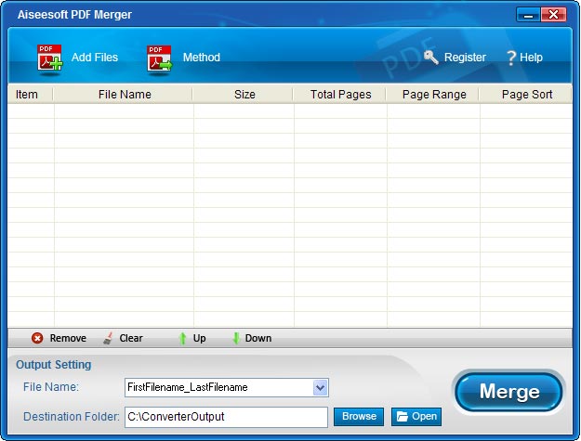Click the Register key icon
This screenshot has height=441, width=581.
[431, 58]
